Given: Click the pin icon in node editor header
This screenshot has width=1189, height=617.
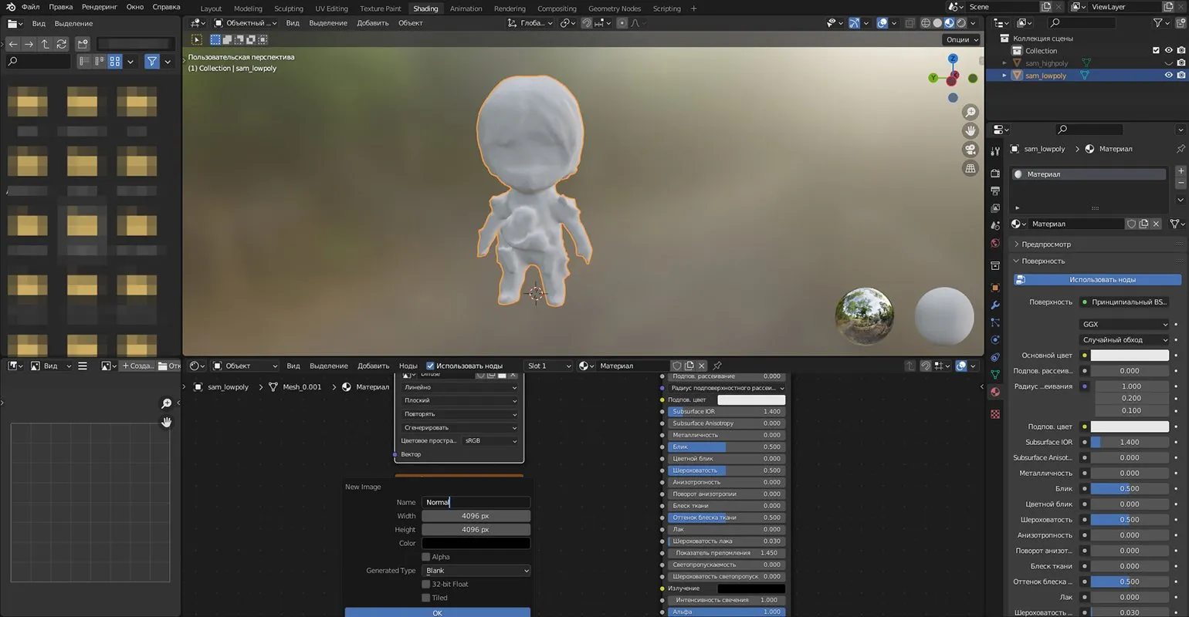Looking at the screenshot, I should (x=717, y=366).
